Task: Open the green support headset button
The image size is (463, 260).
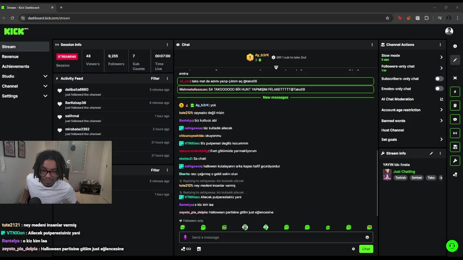Action: click(452, 246)
